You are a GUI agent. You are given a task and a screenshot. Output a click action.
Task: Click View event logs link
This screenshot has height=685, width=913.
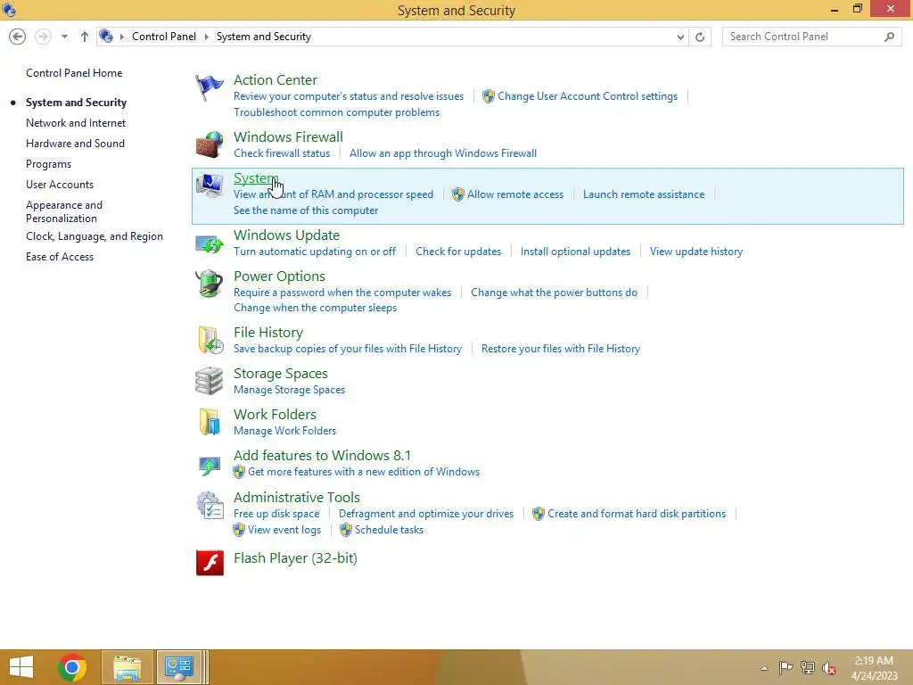pos(284,530)
